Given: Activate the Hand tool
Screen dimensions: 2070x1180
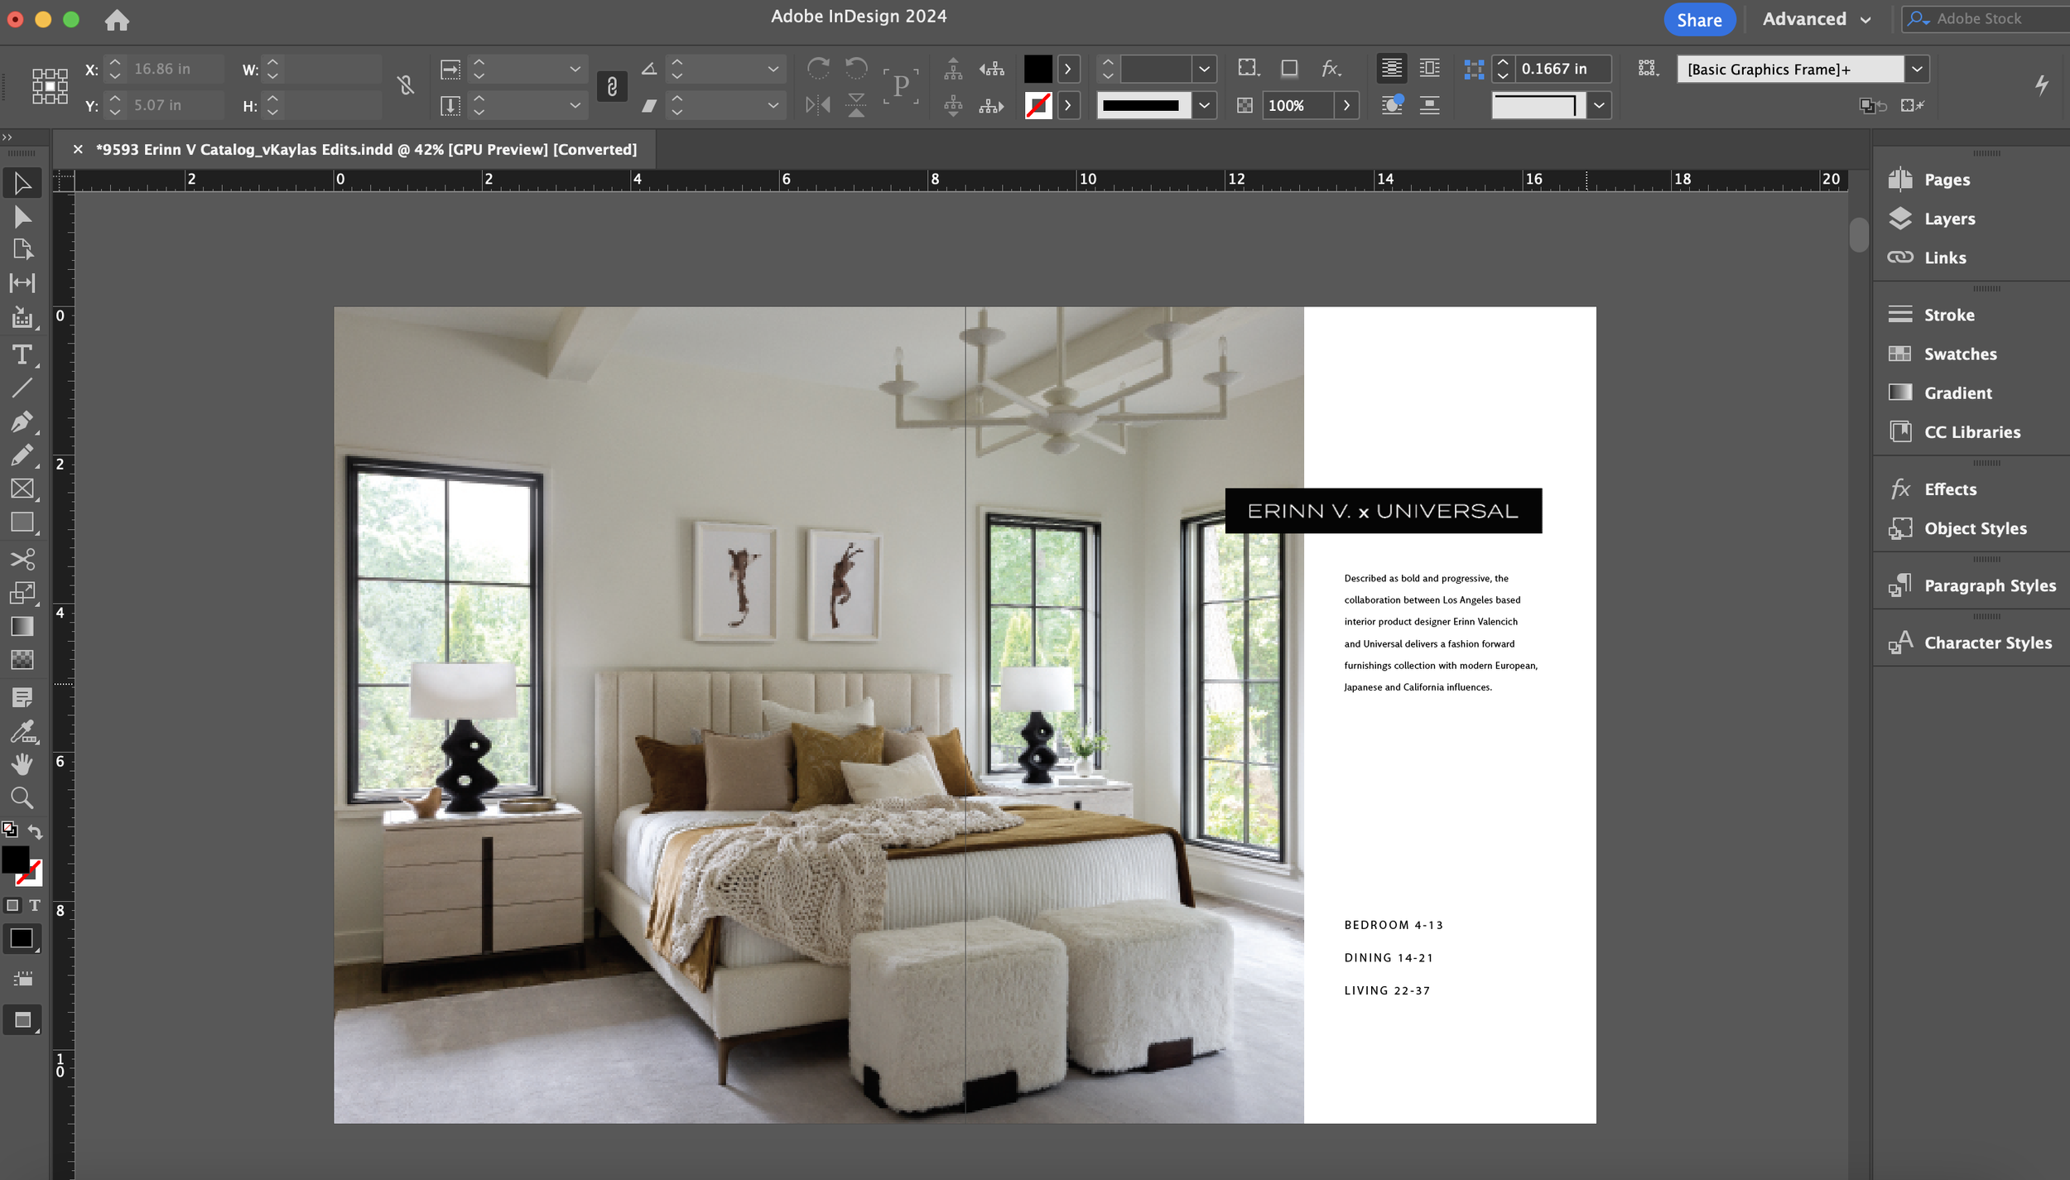Looking at the screenshot, I should coord(22,763).
